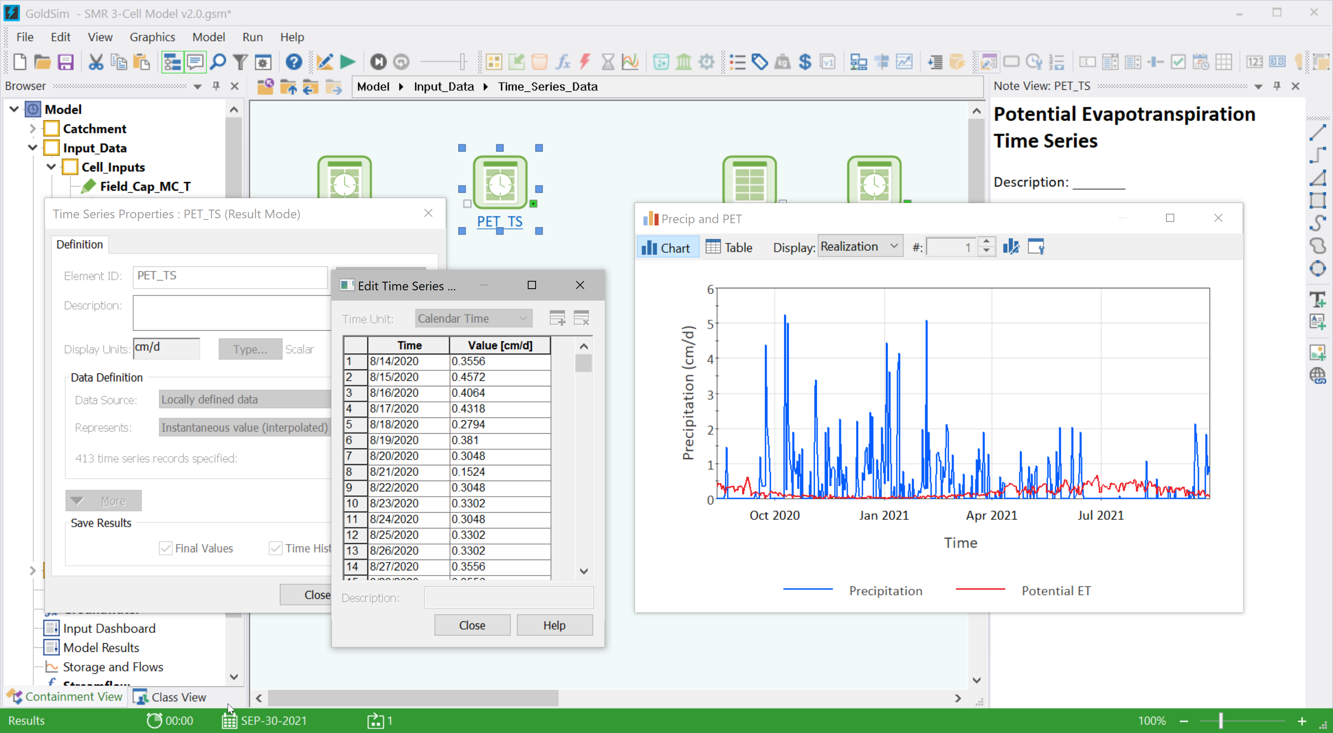Click the Paste clipboard icon

[141, 62]
